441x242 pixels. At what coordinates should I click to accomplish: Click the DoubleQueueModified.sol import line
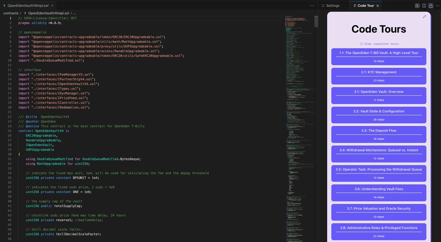[x=51, y=60]
